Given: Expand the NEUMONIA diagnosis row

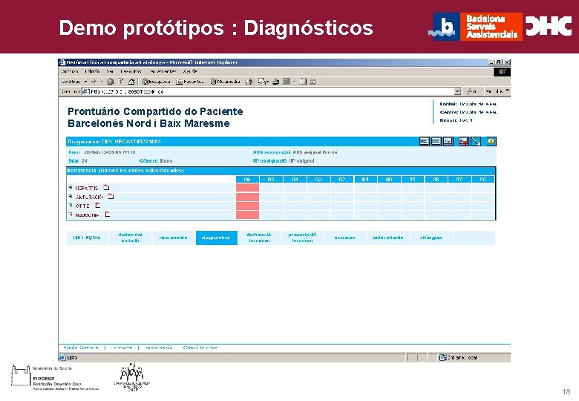Looking at the screenshot, I should pos(71,214).
